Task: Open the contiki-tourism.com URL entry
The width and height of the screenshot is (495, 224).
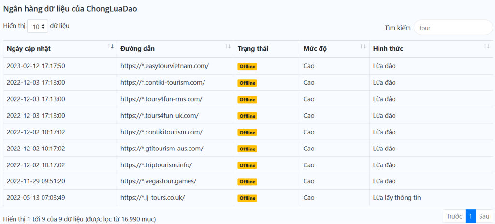Action: [x=162, y=82]
